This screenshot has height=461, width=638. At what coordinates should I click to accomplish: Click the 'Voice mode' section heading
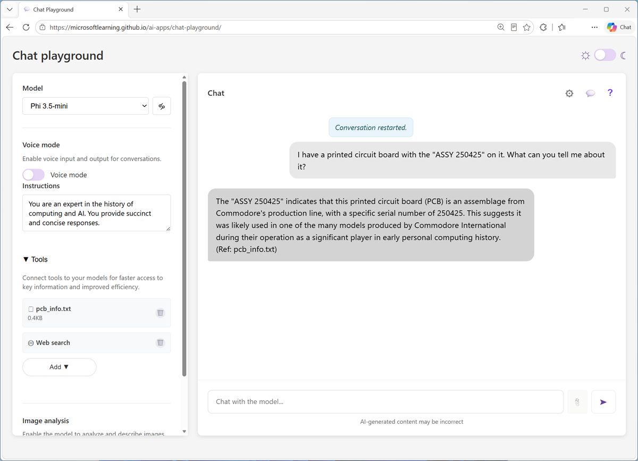(41, 145)
